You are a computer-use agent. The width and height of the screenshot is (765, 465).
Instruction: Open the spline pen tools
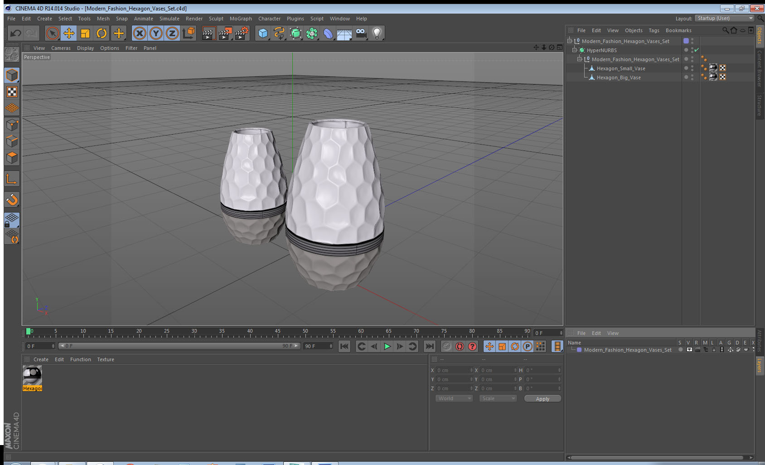pos(279,33)
